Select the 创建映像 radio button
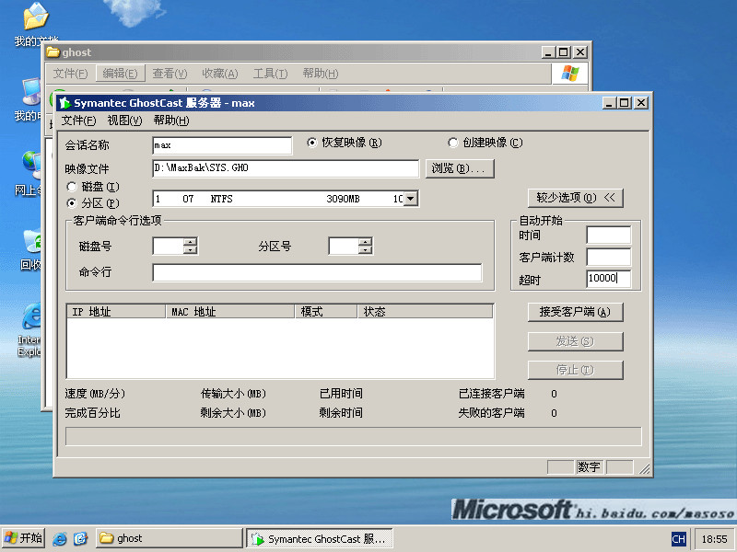Screen dimensions: 737x552 pyautogui.click(x=452, y=143)
